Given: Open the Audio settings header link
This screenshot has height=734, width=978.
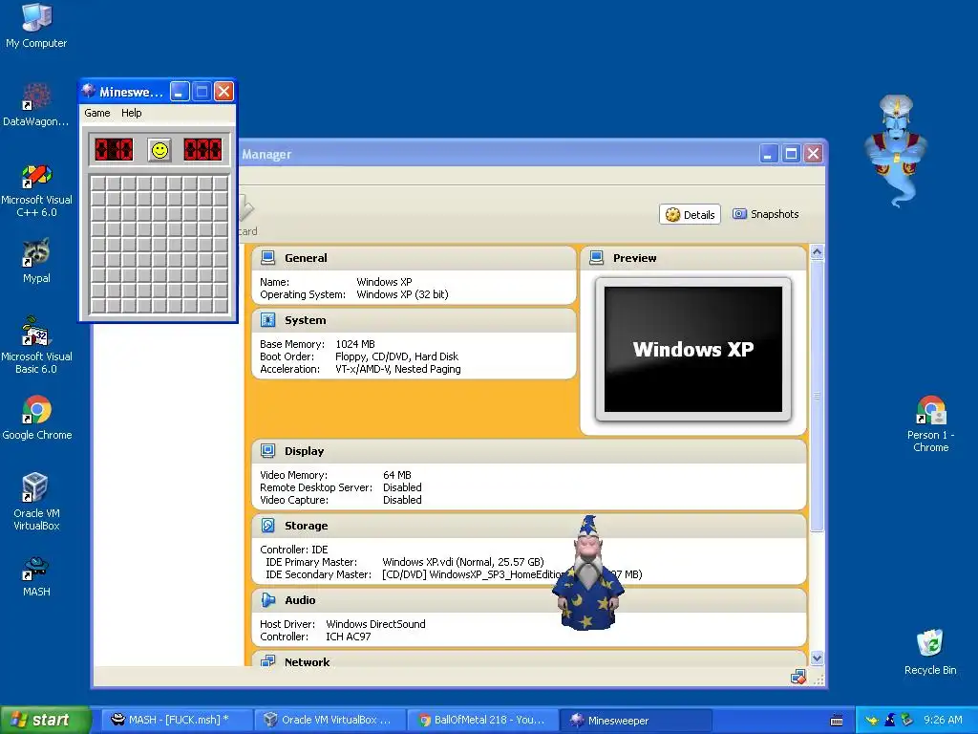Looking at the screenshot, I should pyautogui.click(x=300, y=600).
